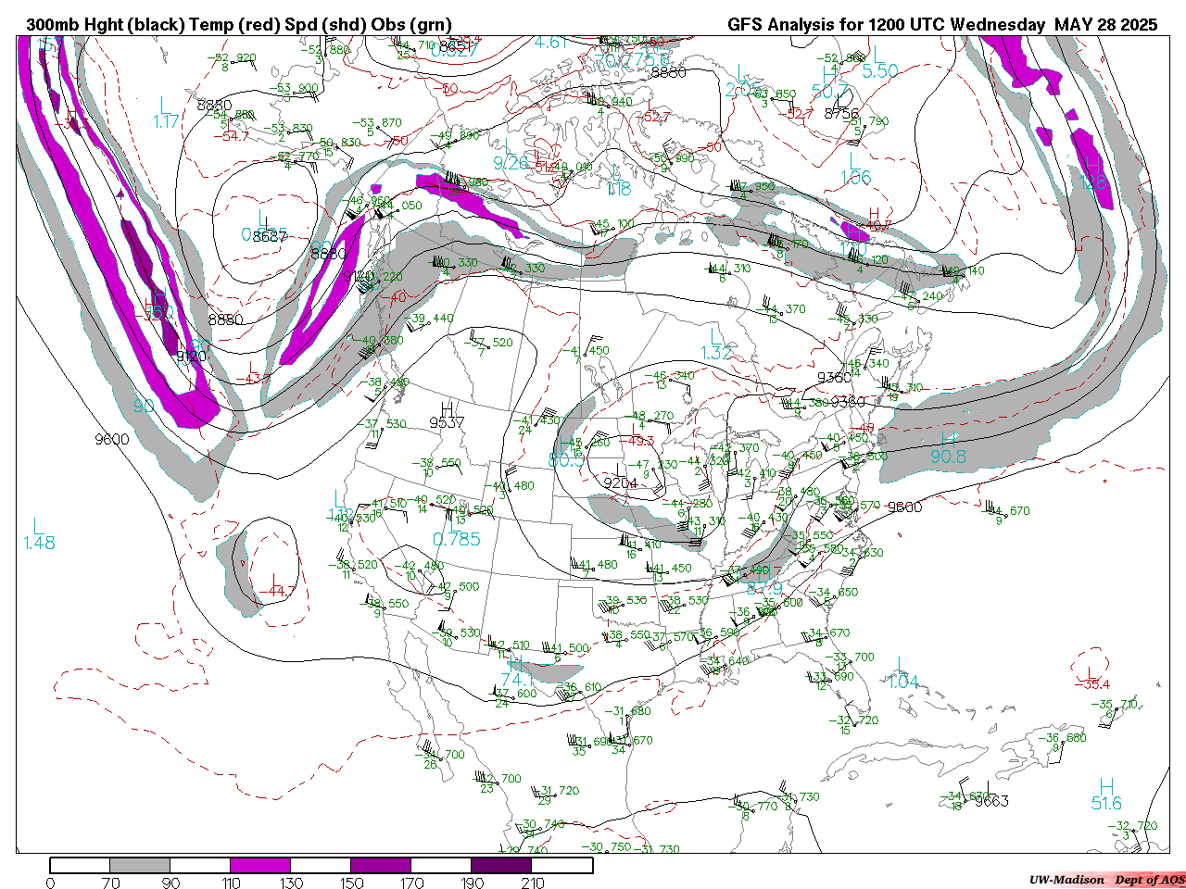
Task: Click the cyan "9.26" value
Action: 511,163
